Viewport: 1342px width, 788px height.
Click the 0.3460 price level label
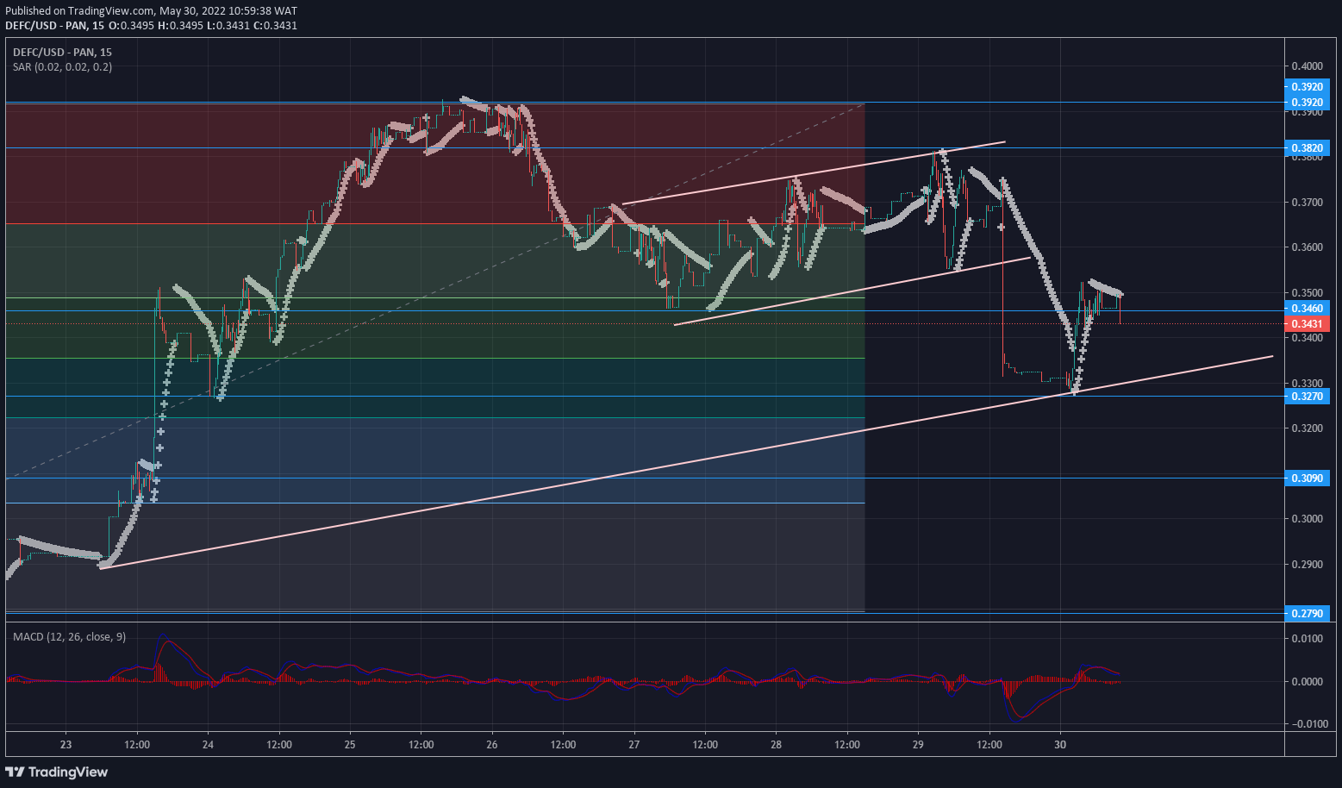[x=1307, y=308]
